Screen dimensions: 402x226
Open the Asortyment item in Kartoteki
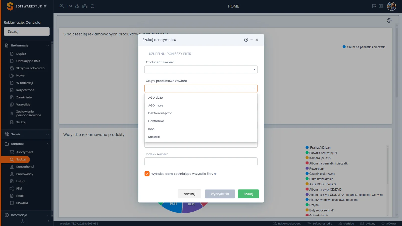(25, 152)
